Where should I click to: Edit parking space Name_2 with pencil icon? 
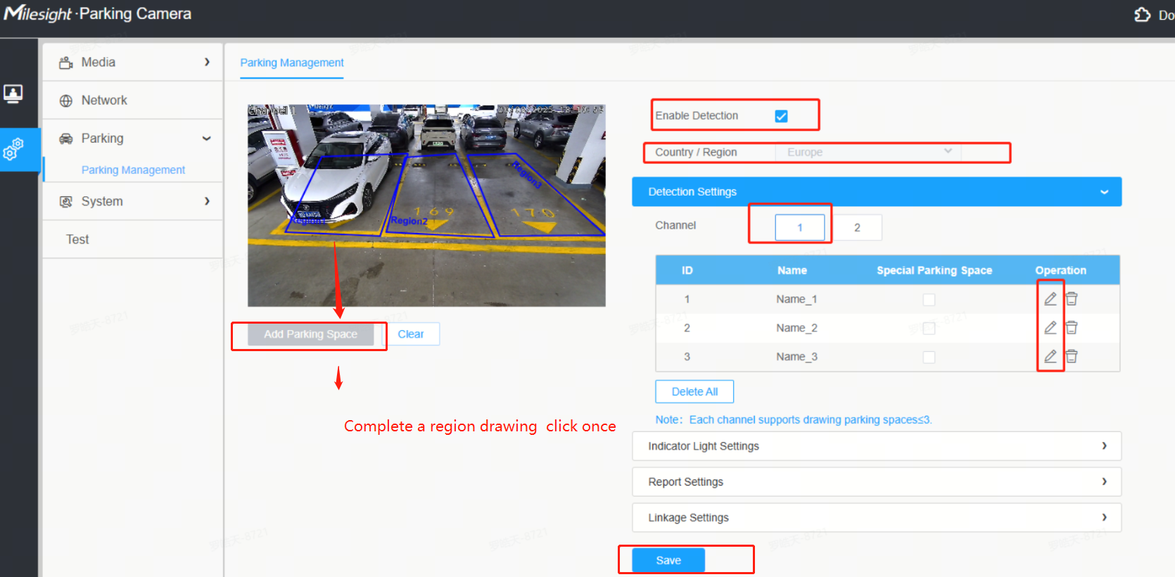[x=1050, y=328]
